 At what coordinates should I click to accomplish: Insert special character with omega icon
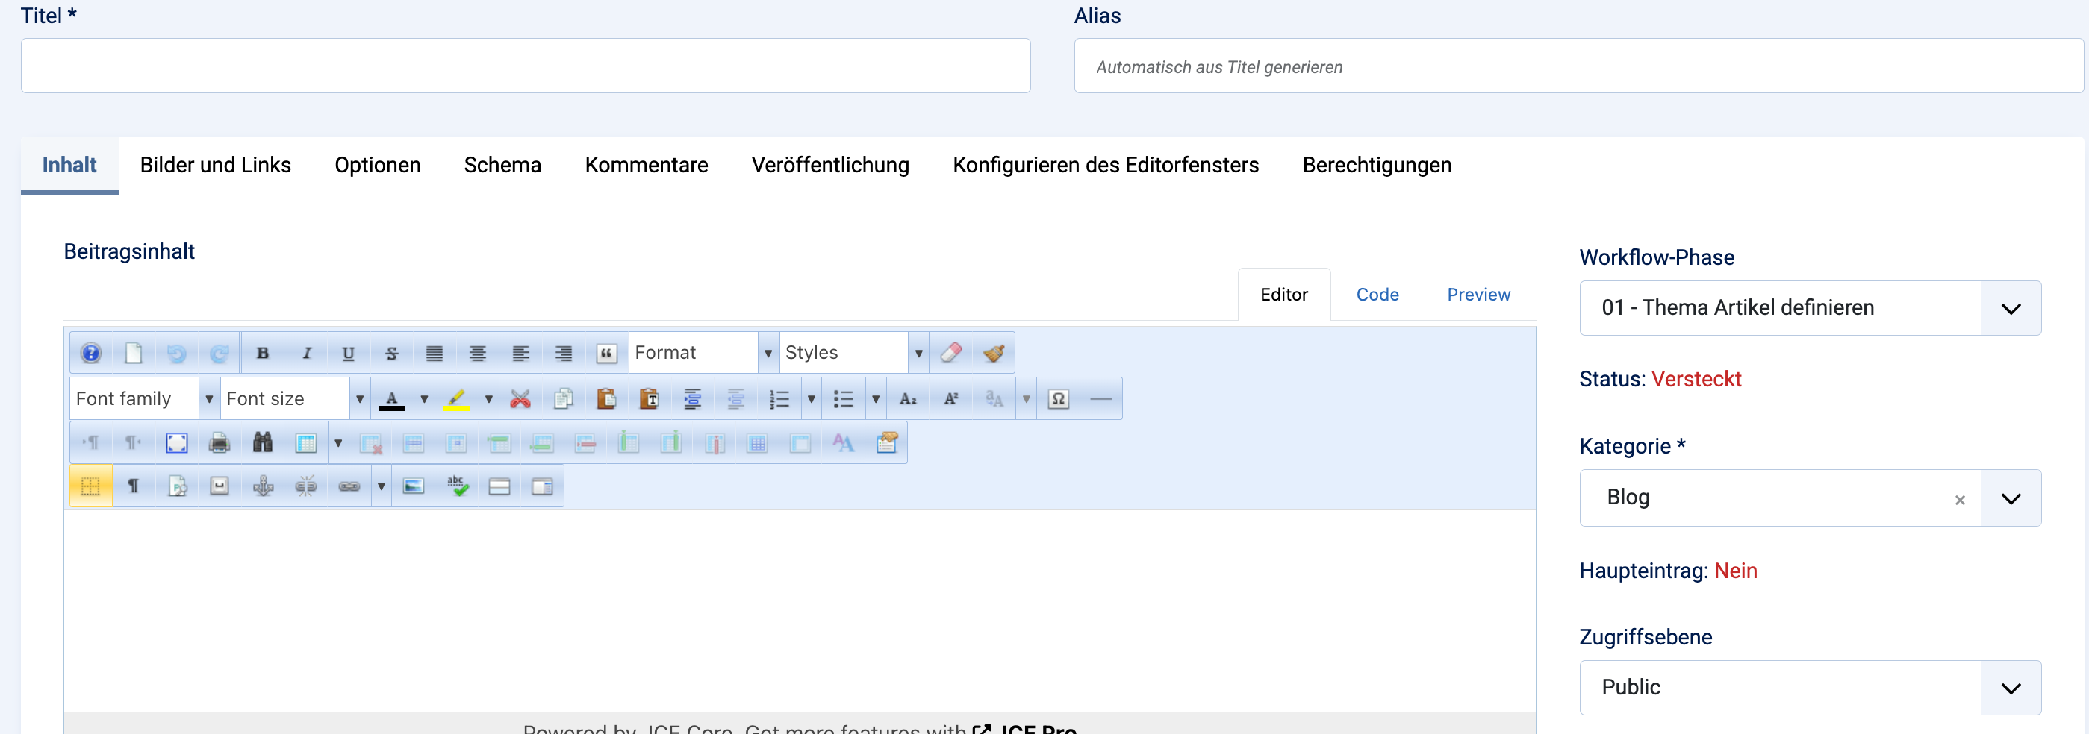1058,398
